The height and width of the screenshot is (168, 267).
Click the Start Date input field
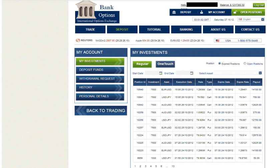[152, 73]
